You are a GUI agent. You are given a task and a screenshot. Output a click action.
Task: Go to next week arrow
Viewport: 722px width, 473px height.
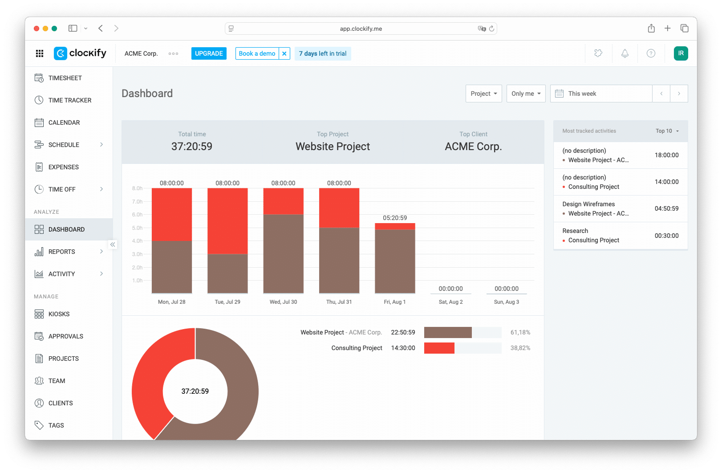click(679, 94)
